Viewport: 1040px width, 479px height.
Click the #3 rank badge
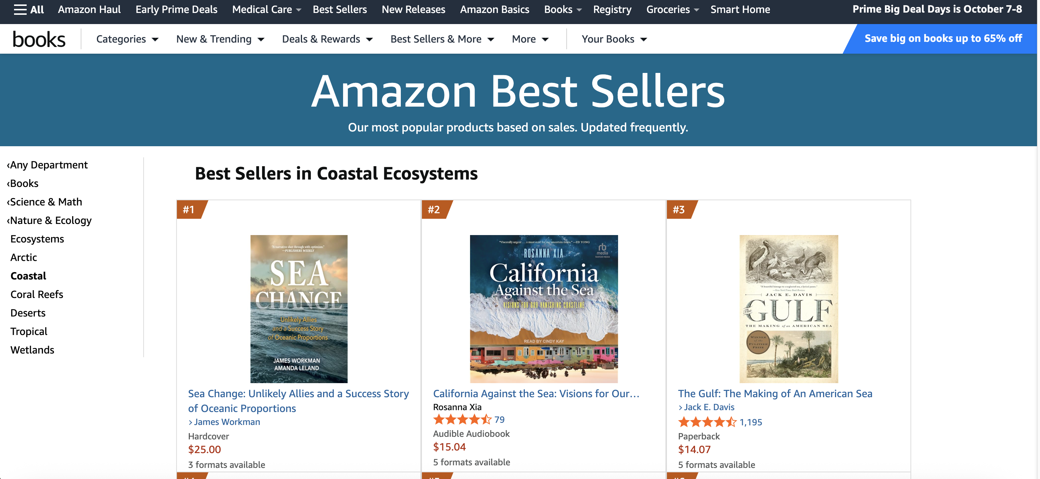(679, 210)
